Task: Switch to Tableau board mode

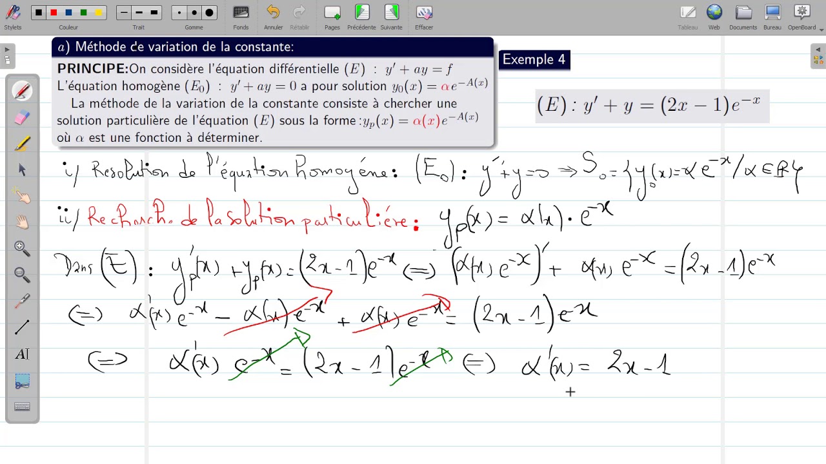Action: [688, 17]
